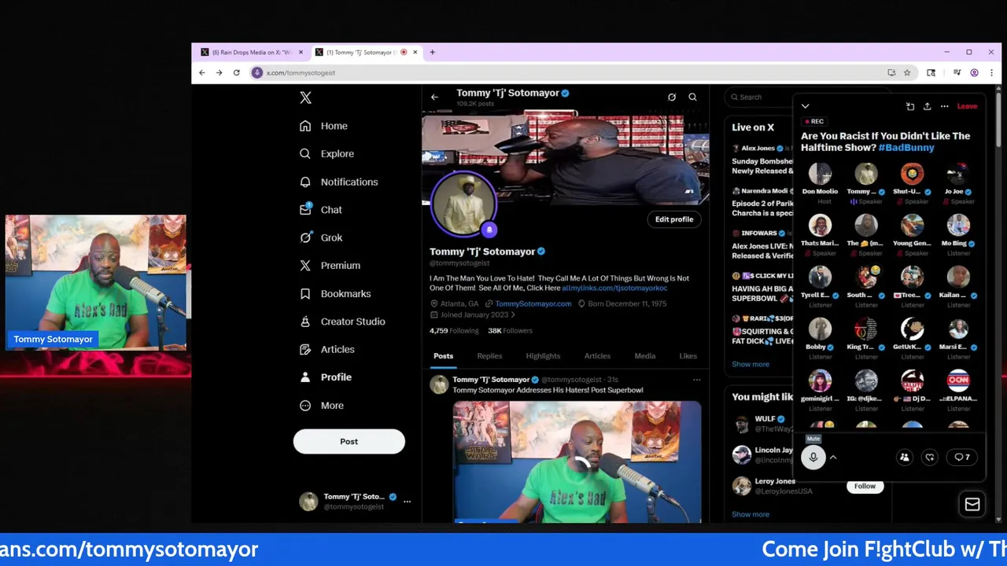The height and width of the screenshot is (566, 1007).
Task: Open the Space comments bubble showing 7
Action: 961,457
